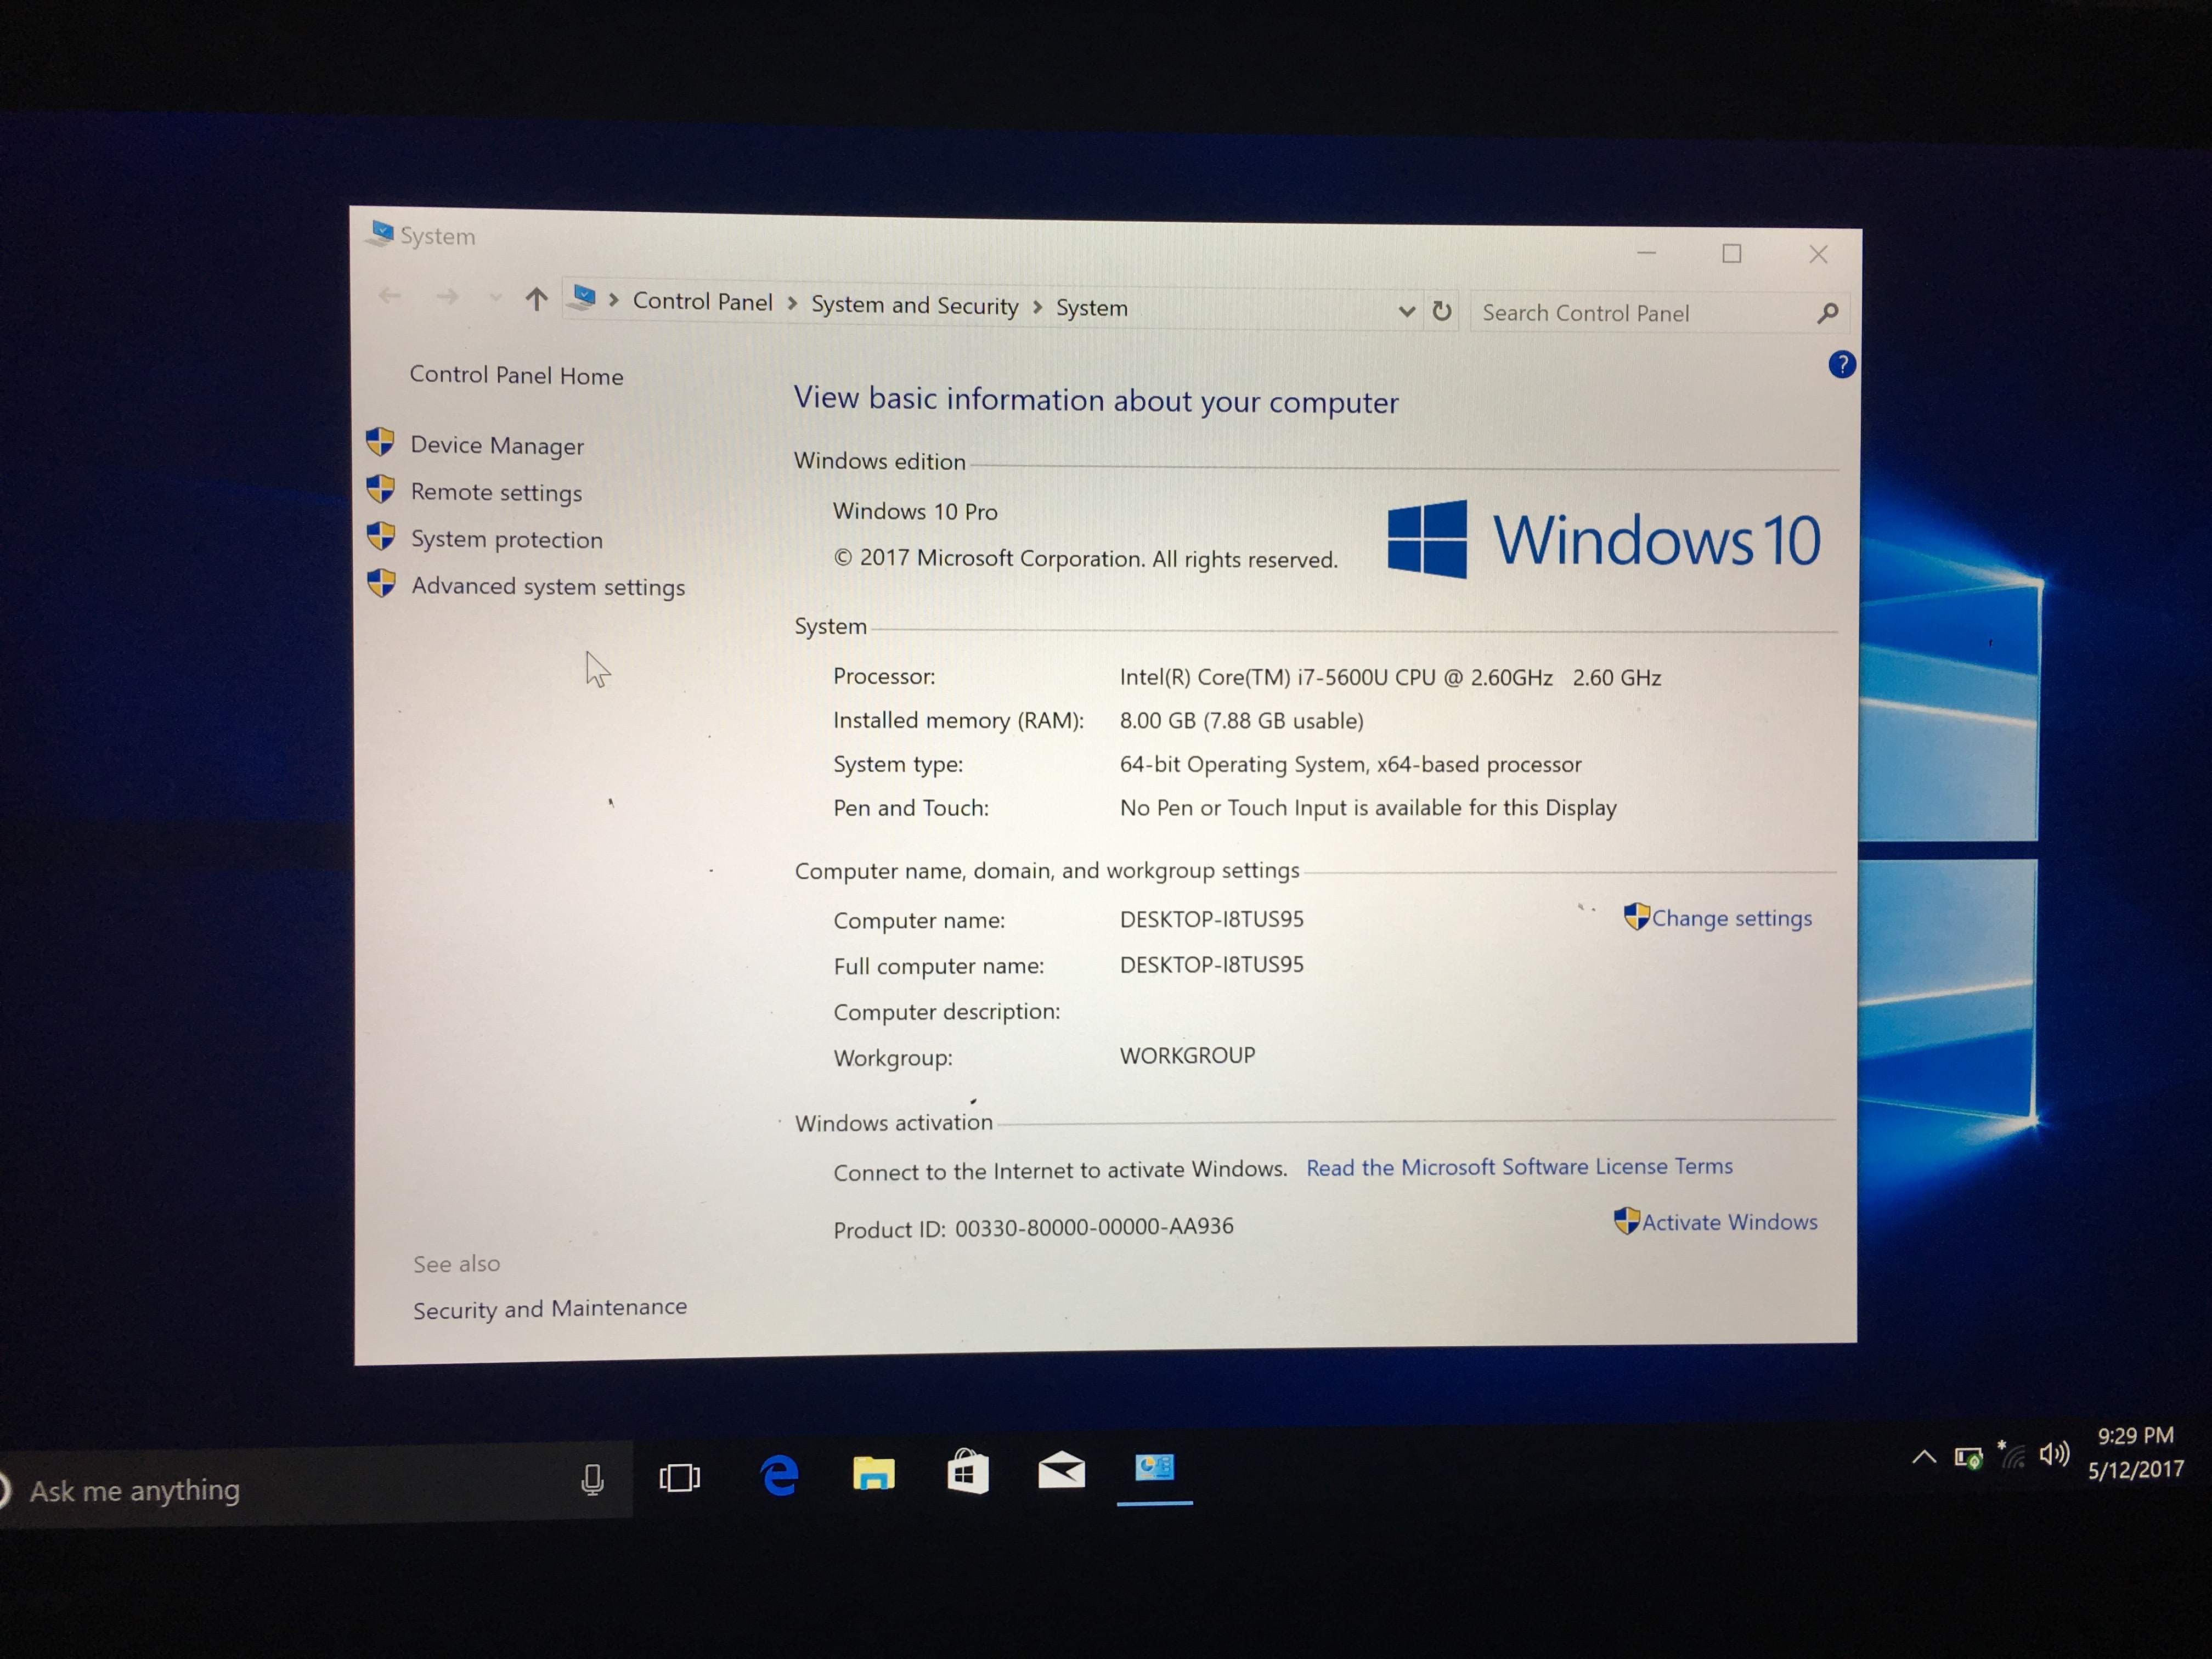2212x1659 pixels.
Task: Click the WORKGROUP value
Action: click(x=1187, y=1056)
